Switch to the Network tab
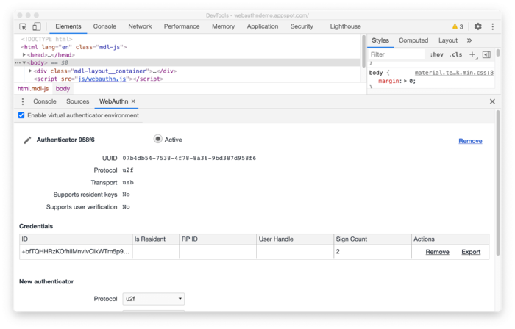This screenshot has height=329, width=515. pos(140,26)
